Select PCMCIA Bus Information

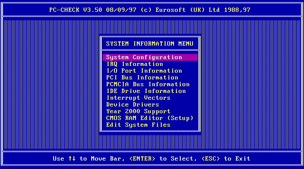click(148, 84)
